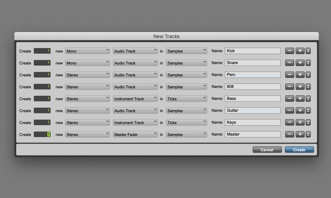Open the Mono format dropdown for Kick
The width and height of the screenshot is (331, 198).
point(87,51)
